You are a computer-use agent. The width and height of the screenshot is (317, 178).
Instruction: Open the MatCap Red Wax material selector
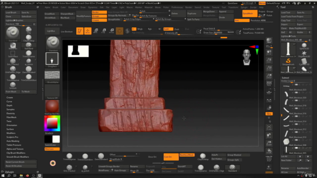(x=52, y=107)
